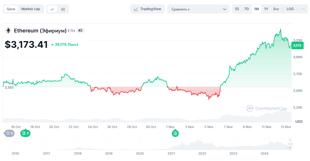Click the 7 Nov axis label
This screenshot has width=310, height=161.
(x=228, y=127)
